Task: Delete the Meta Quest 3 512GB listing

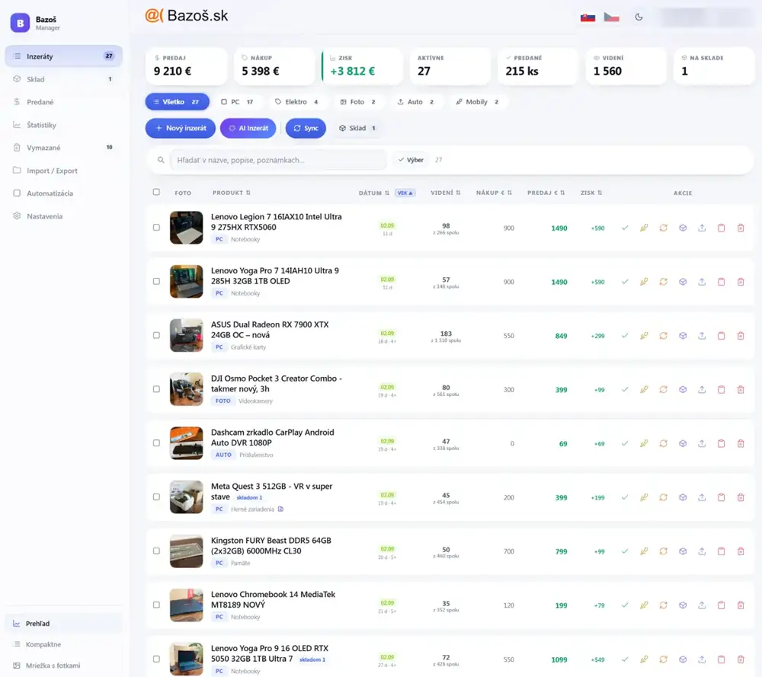Action: coord(741,497)
